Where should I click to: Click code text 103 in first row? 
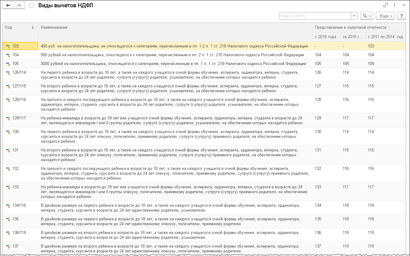click(x=15, y=46)
